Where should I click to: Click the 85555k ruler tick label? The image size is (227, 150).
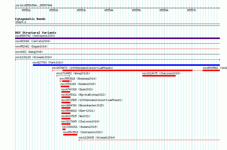point(136,10)
